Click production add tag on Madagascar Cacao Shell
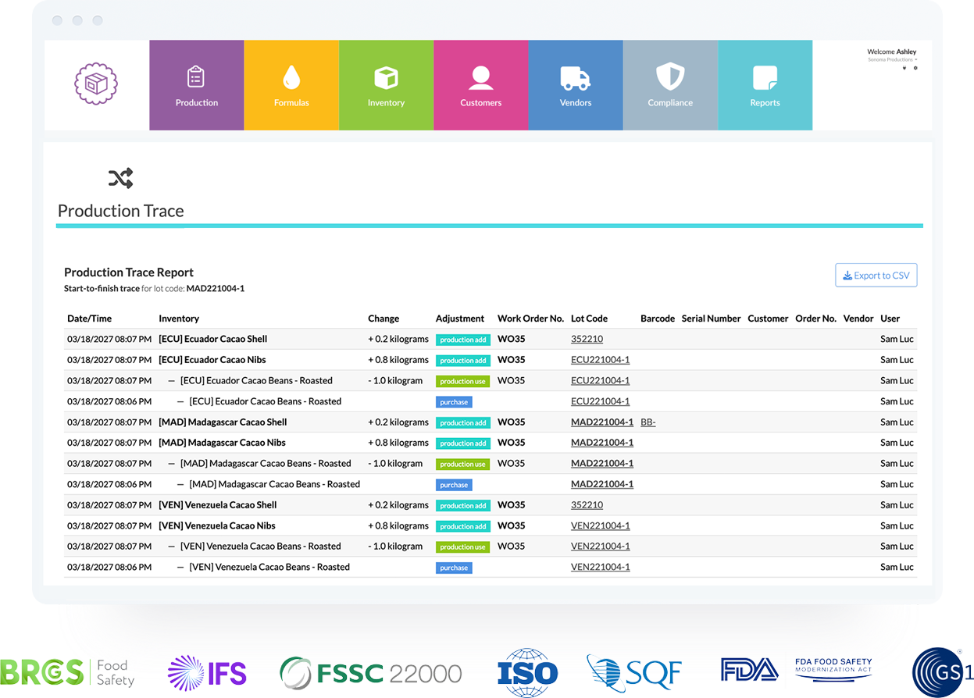 (462, 423)
